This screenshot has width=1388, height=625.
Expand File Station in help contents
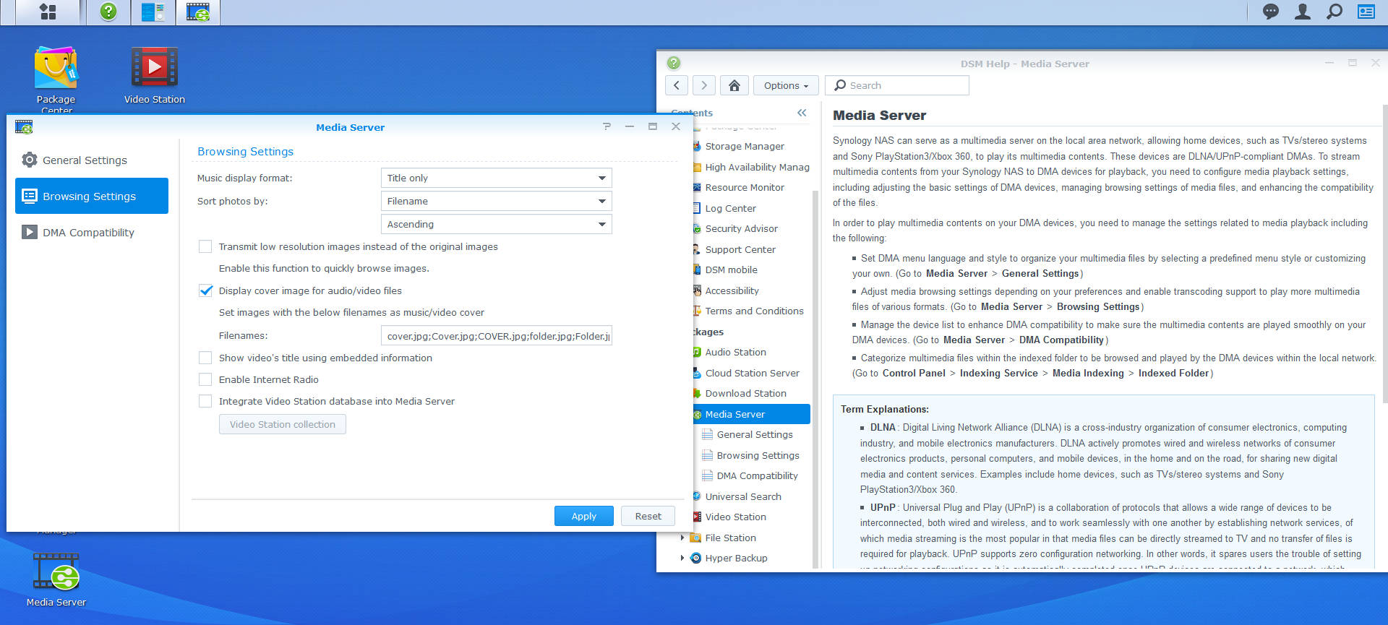tap(682, 538)
